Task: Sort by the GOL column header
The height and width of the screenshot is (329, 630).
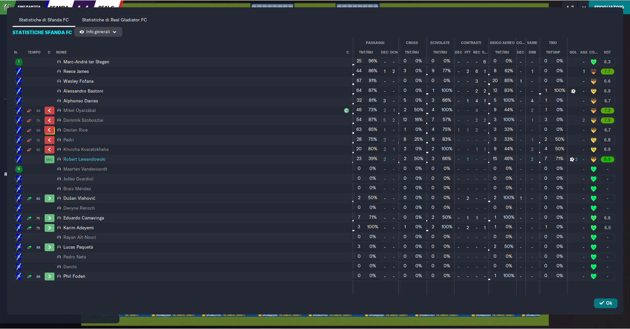Action: (x=573, y=52)
